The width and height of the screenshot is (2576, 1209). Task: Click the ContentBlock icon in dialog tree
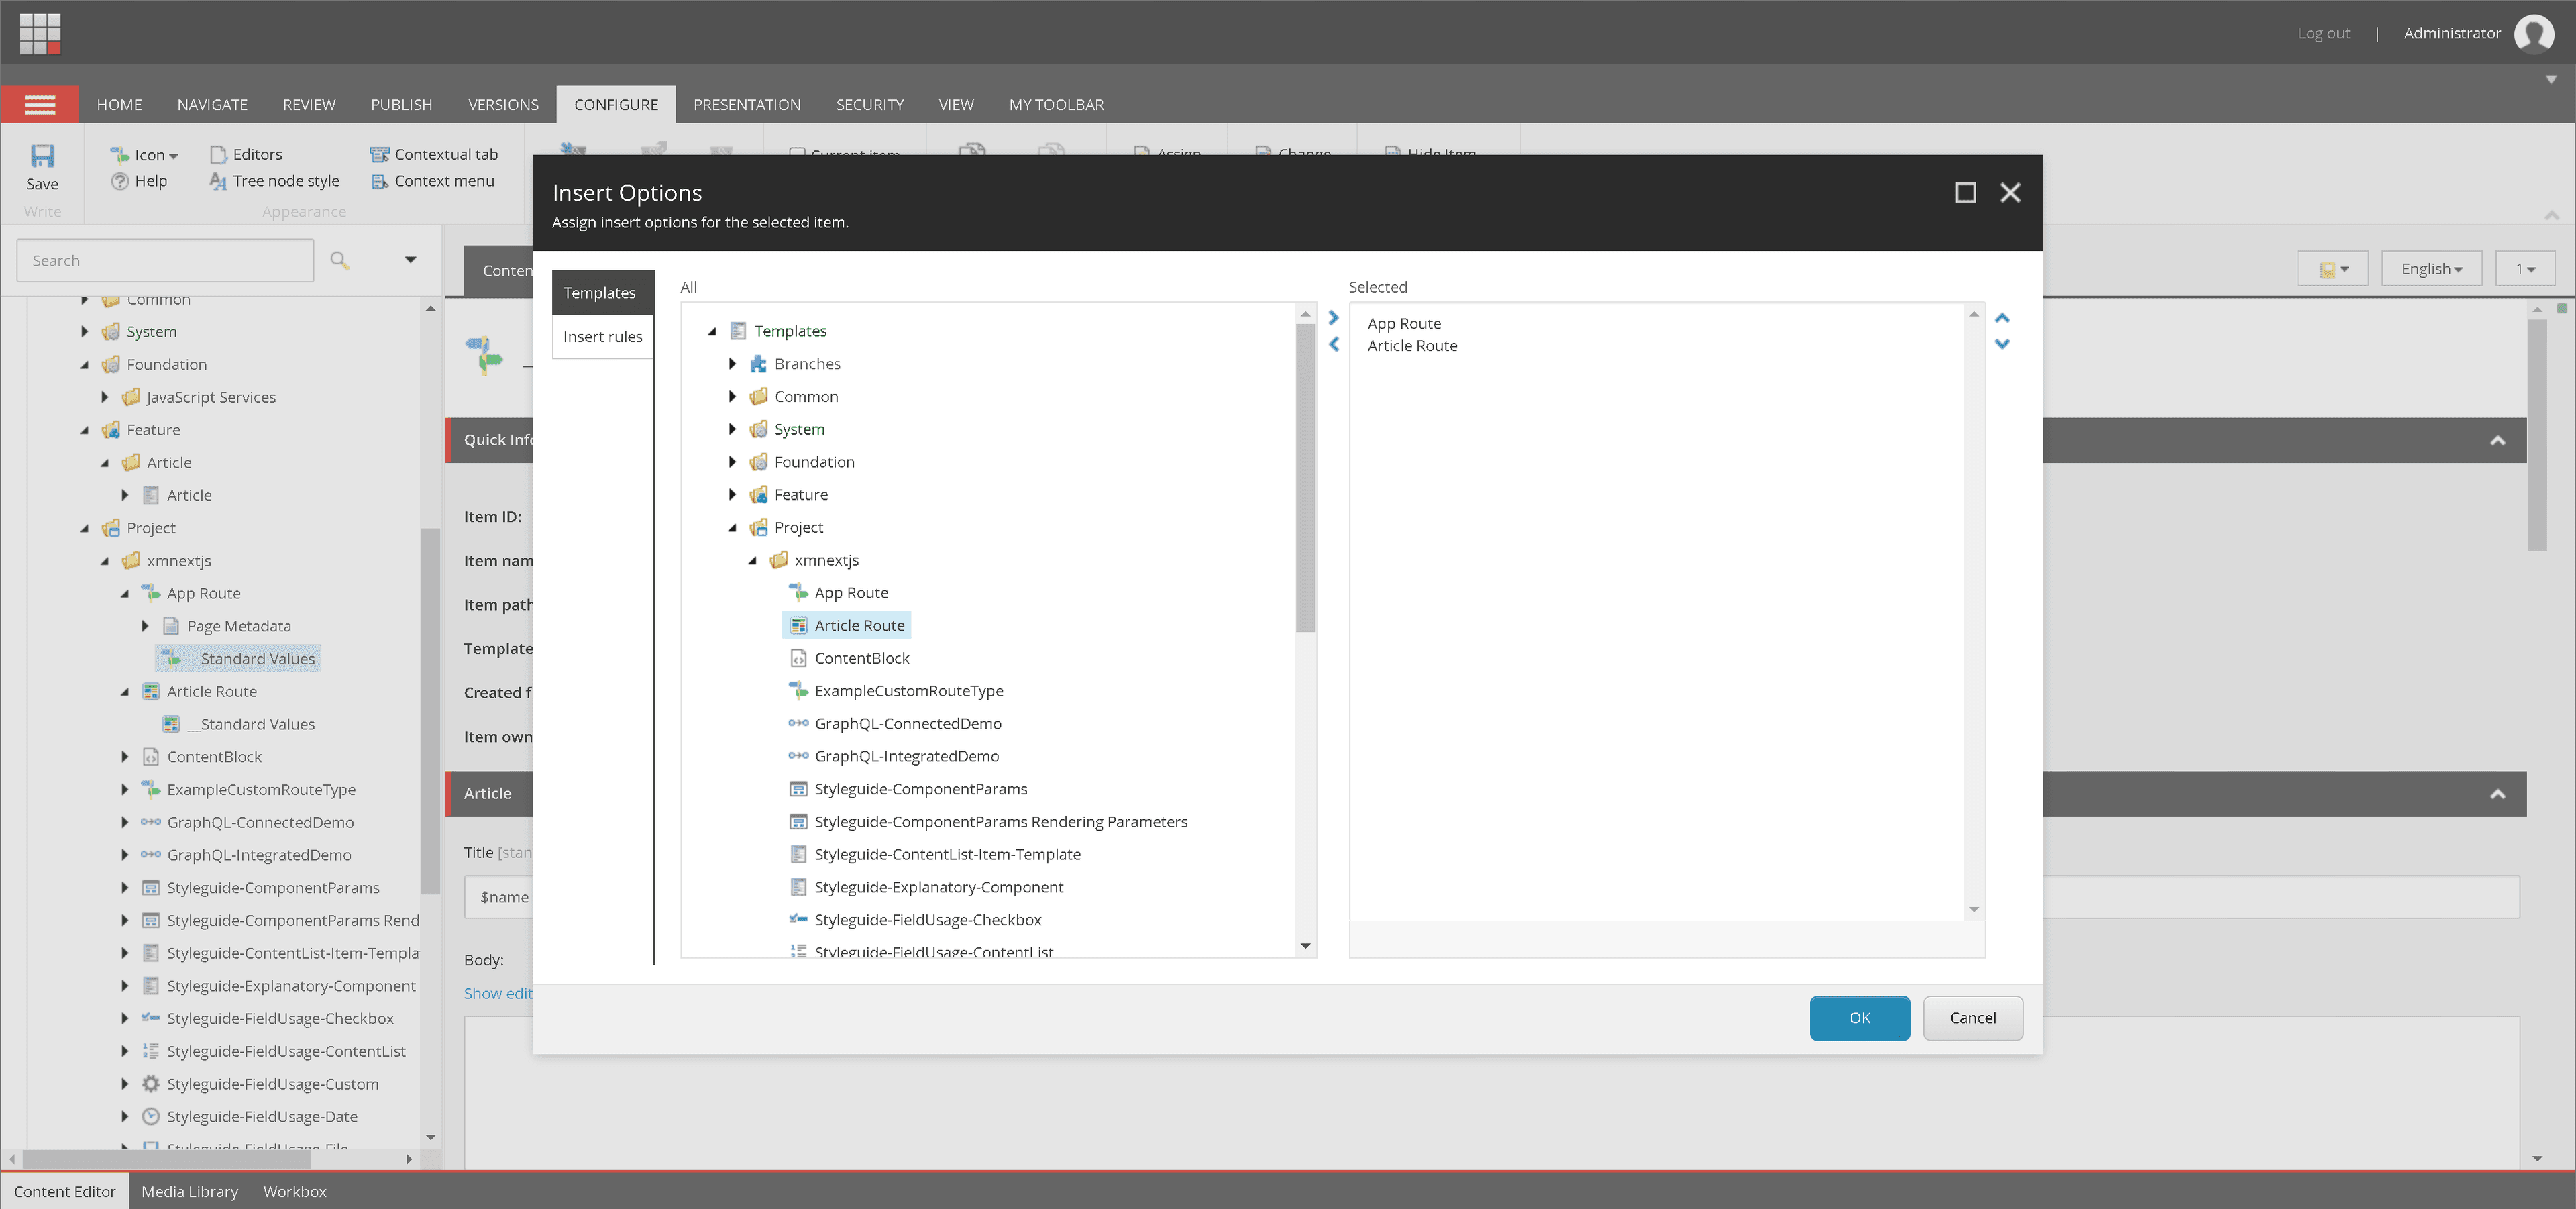pyautogui.click(x=798, y=658)
